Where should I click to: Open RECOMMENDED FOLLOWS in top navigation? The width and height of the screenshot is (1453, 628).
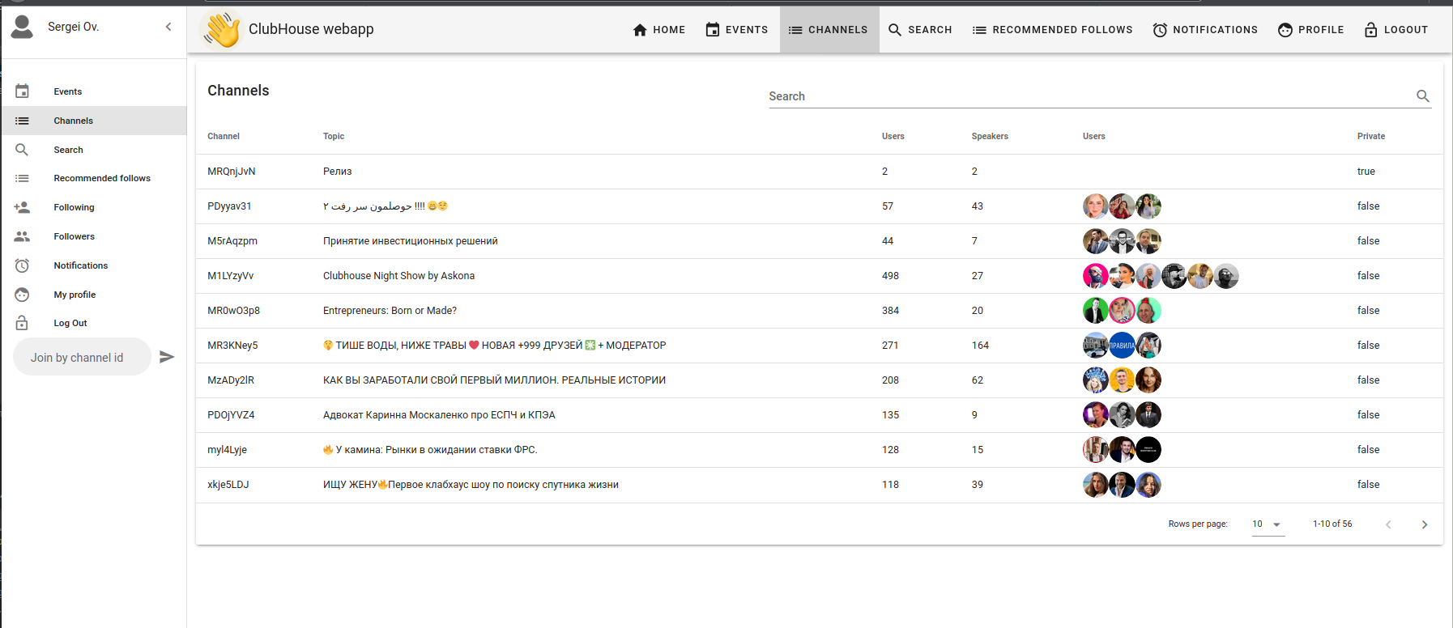[x=1053, y=30]
